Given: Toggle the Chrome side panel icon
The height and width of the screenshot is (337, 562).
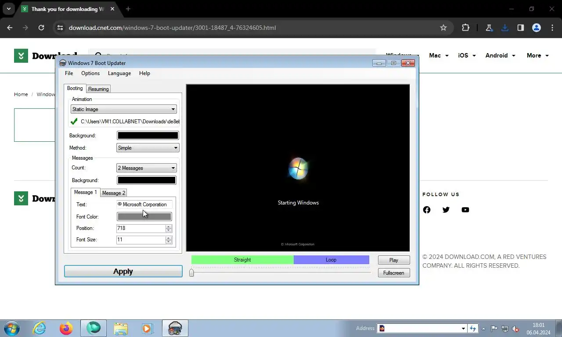Looking at the screenshot, I should point(520,28).
